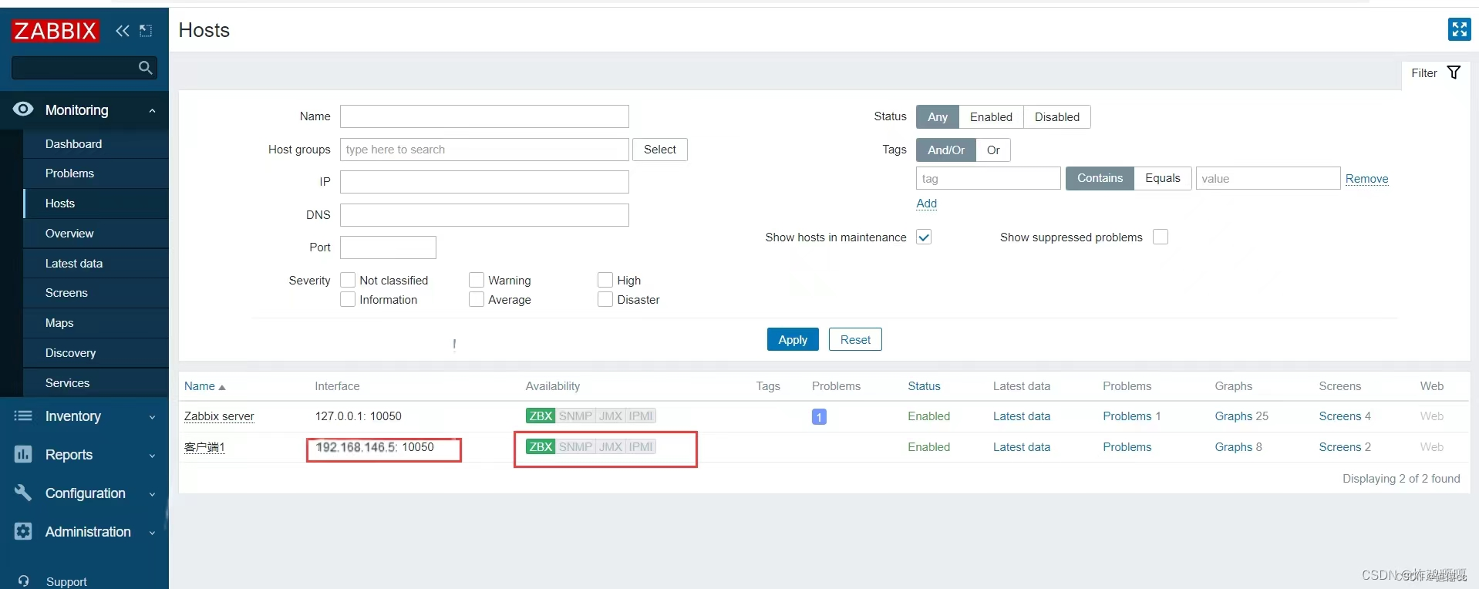Viewport: 1479px width, 589px height.
Task: Click JMX availability badge for Zabbix server
Action: coord(611,416)
